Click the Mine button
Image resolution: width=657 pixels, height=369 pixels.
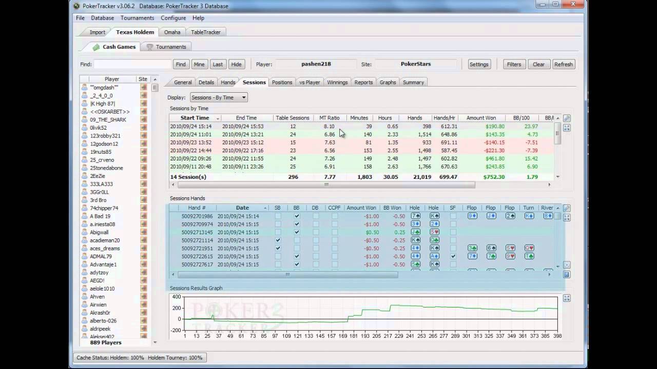199,65
